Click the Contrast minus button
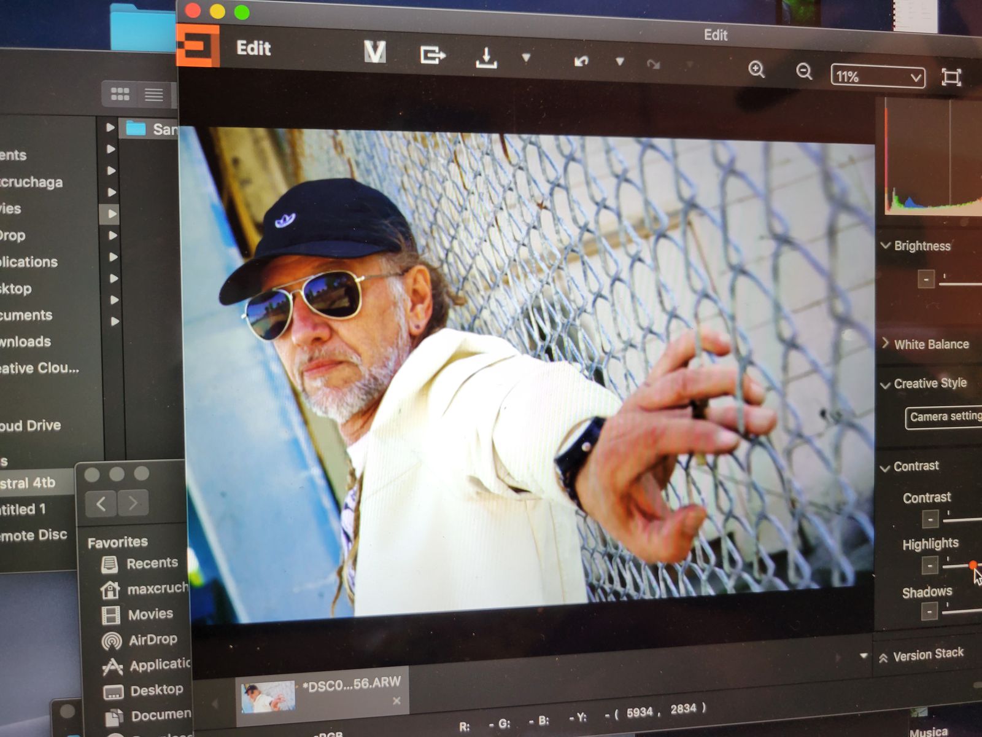This screenshot has width=982, height=737. coord(930,520)
